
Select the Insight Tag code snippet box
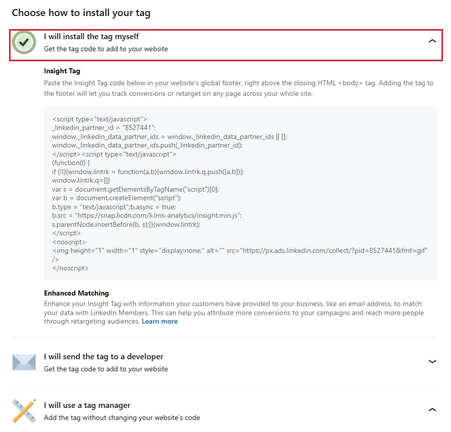(x=241, y=193)
